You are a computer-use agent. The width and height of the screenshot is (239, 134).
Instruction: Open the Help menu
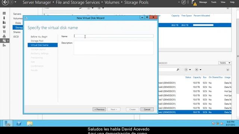[232, 2]
